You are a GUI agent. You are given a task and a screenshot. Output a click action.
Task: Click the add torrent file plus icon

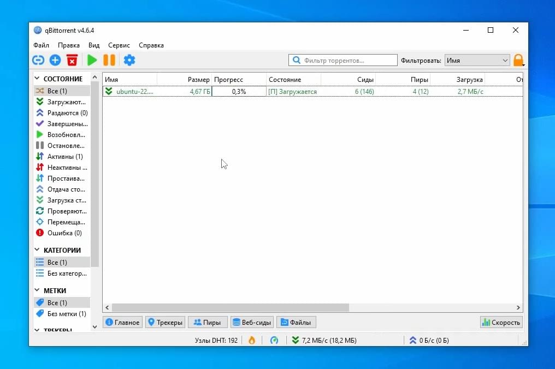click(x=55, y=60)
